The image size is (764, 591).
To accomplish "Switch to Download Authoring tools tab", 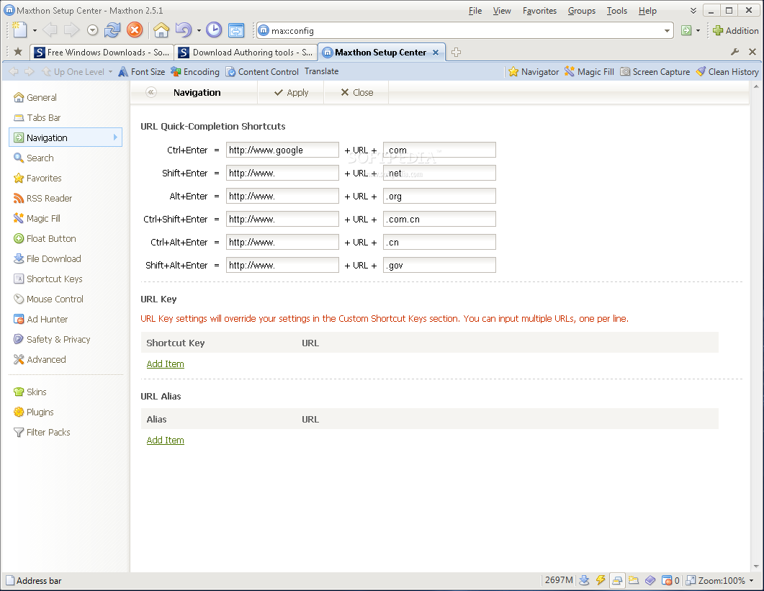I will coord(246,52).
